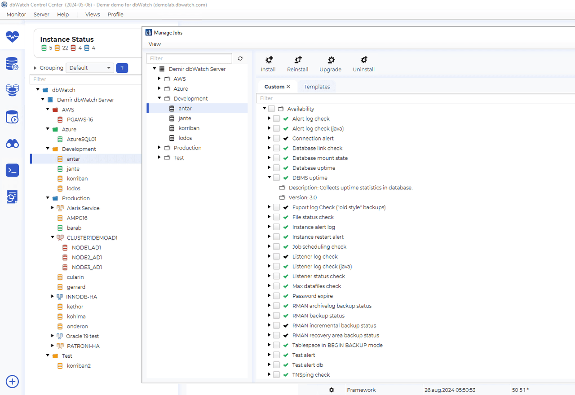Expand the Grouping options arrow

tap(35, 68)
